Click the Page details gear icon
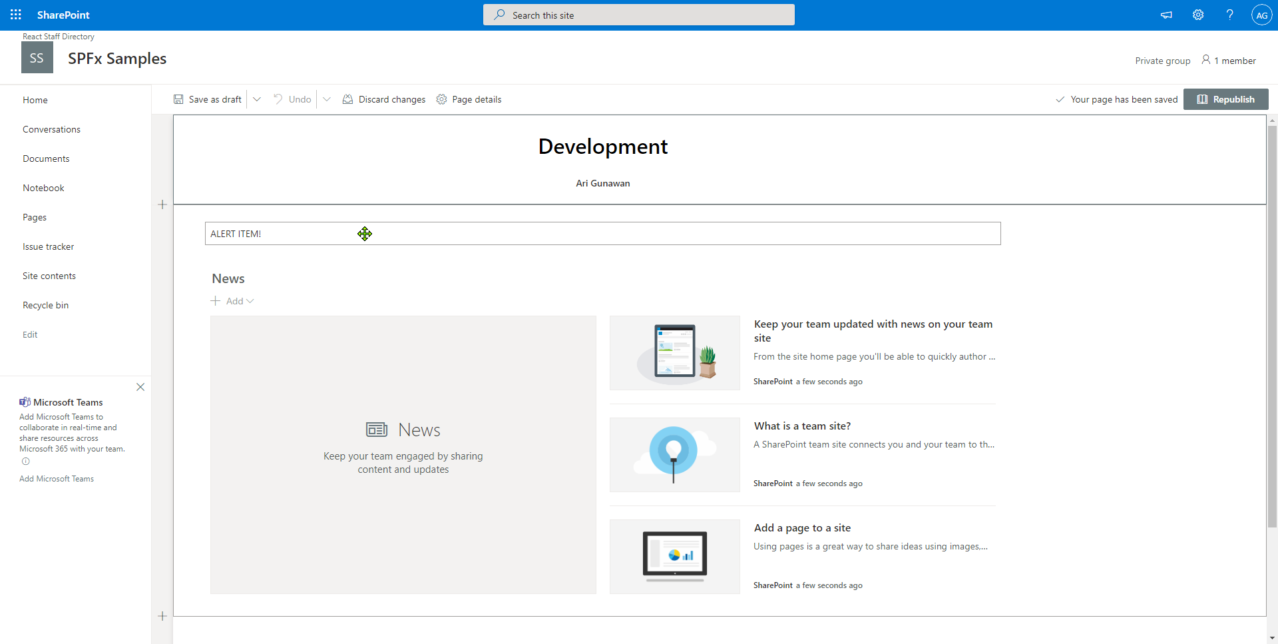Screen dimensions: 1278x644 441,99
